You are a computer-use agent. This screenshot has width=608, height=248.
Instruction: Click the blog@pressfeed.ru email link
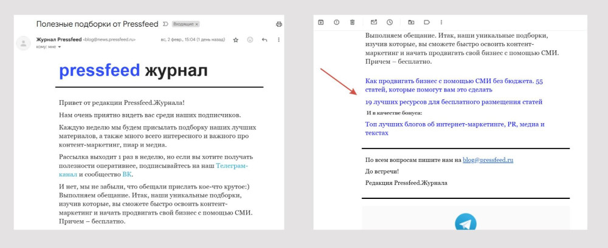click(x=488, y=160)
